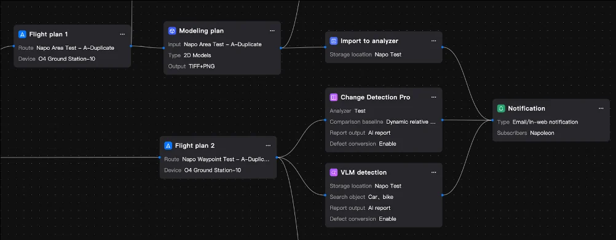
Task: Open the Import to analyzer more options menu
Action: 433,41
